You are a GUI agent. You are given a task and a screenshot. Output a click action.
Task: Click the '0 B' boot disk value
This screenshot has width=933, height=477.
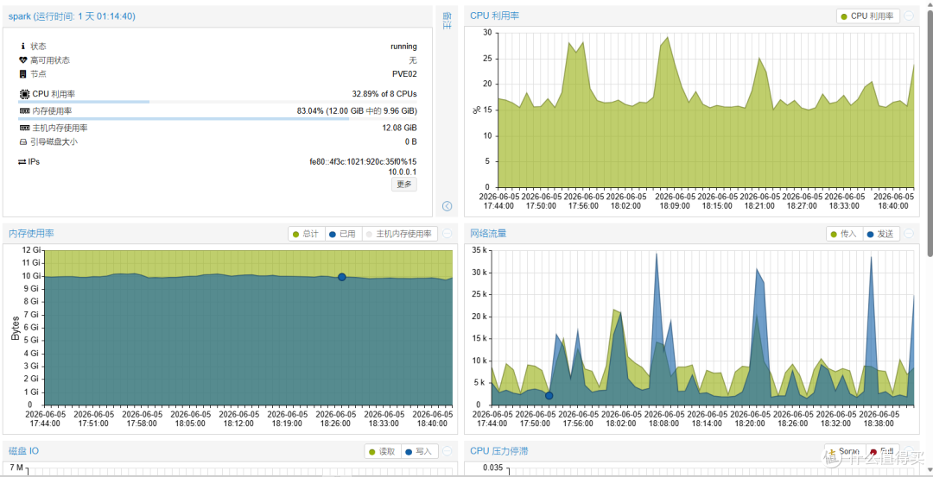410,142
